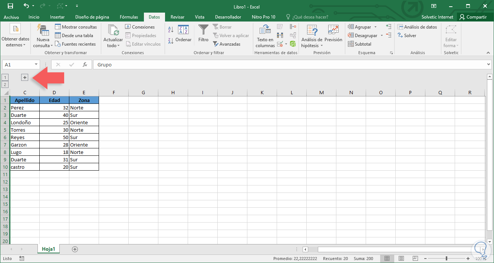Viewport: 494px width, 263px height.
Task: Click Consolidar icon
Action: [x=293, y=27]
